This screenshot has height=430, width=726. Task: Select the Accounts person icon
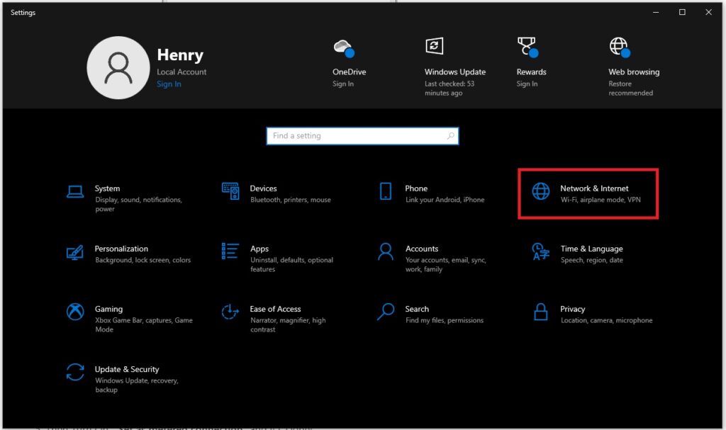point(385,251)
